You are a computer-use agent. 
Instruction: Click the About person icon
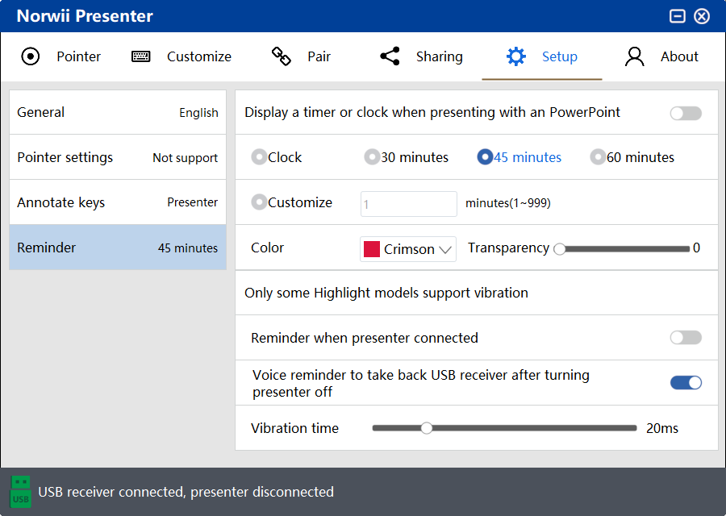[x=634, y=56]
